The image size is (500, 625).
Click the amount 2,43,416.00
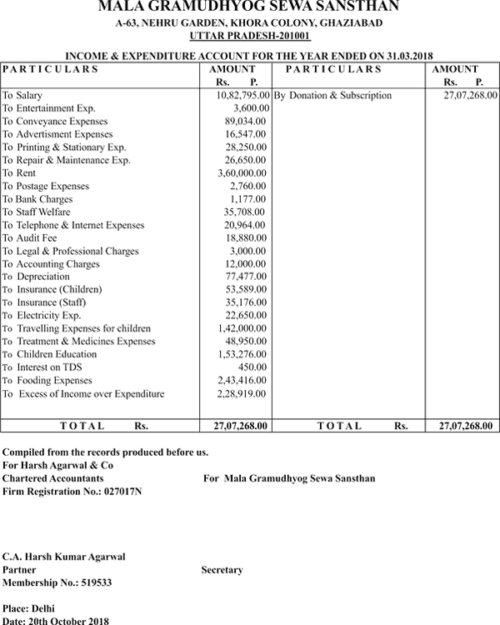[x=242, y=380]
